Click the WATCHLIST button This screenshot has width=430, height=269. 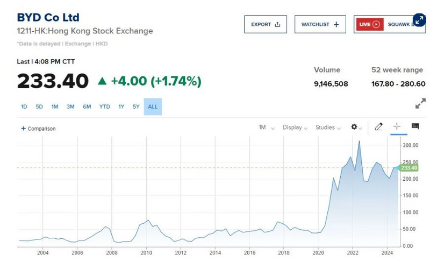pos(320,24)
